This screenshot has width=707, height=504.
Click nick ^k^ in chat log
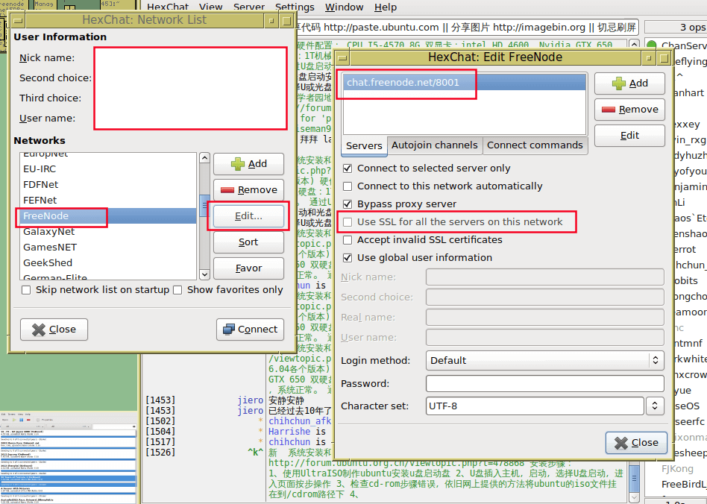click(x=255, y=452)
